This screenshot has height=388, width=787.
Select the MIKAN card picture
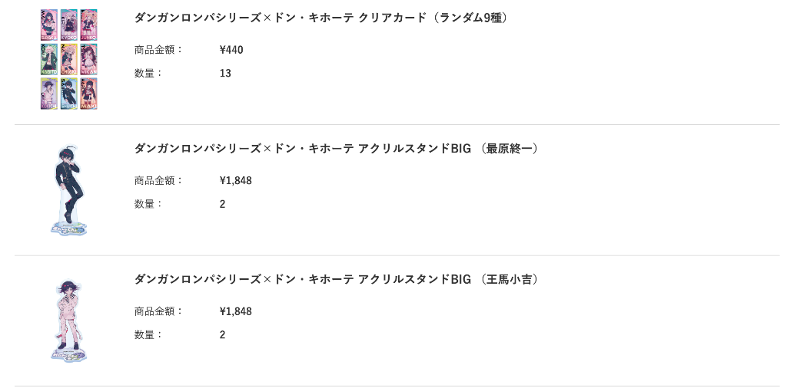pos(89,59)
